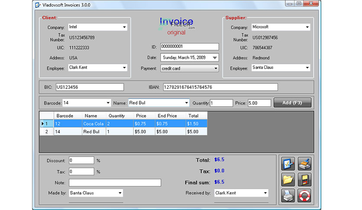This screenshot has width=362, height=210.
Task: Click into the Note text field
Action: 115,183
